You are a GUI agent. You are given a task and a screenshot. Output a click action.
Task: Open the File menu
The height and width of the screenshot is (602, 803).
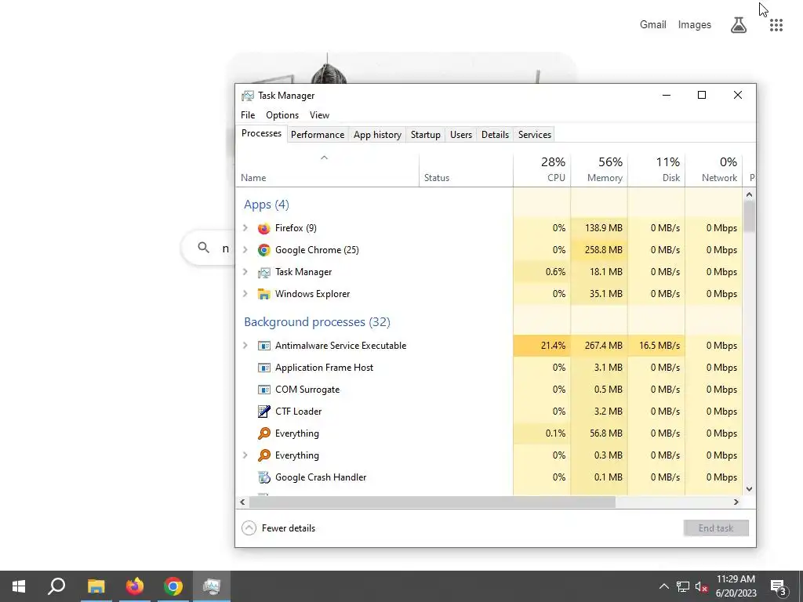(248, 115)
